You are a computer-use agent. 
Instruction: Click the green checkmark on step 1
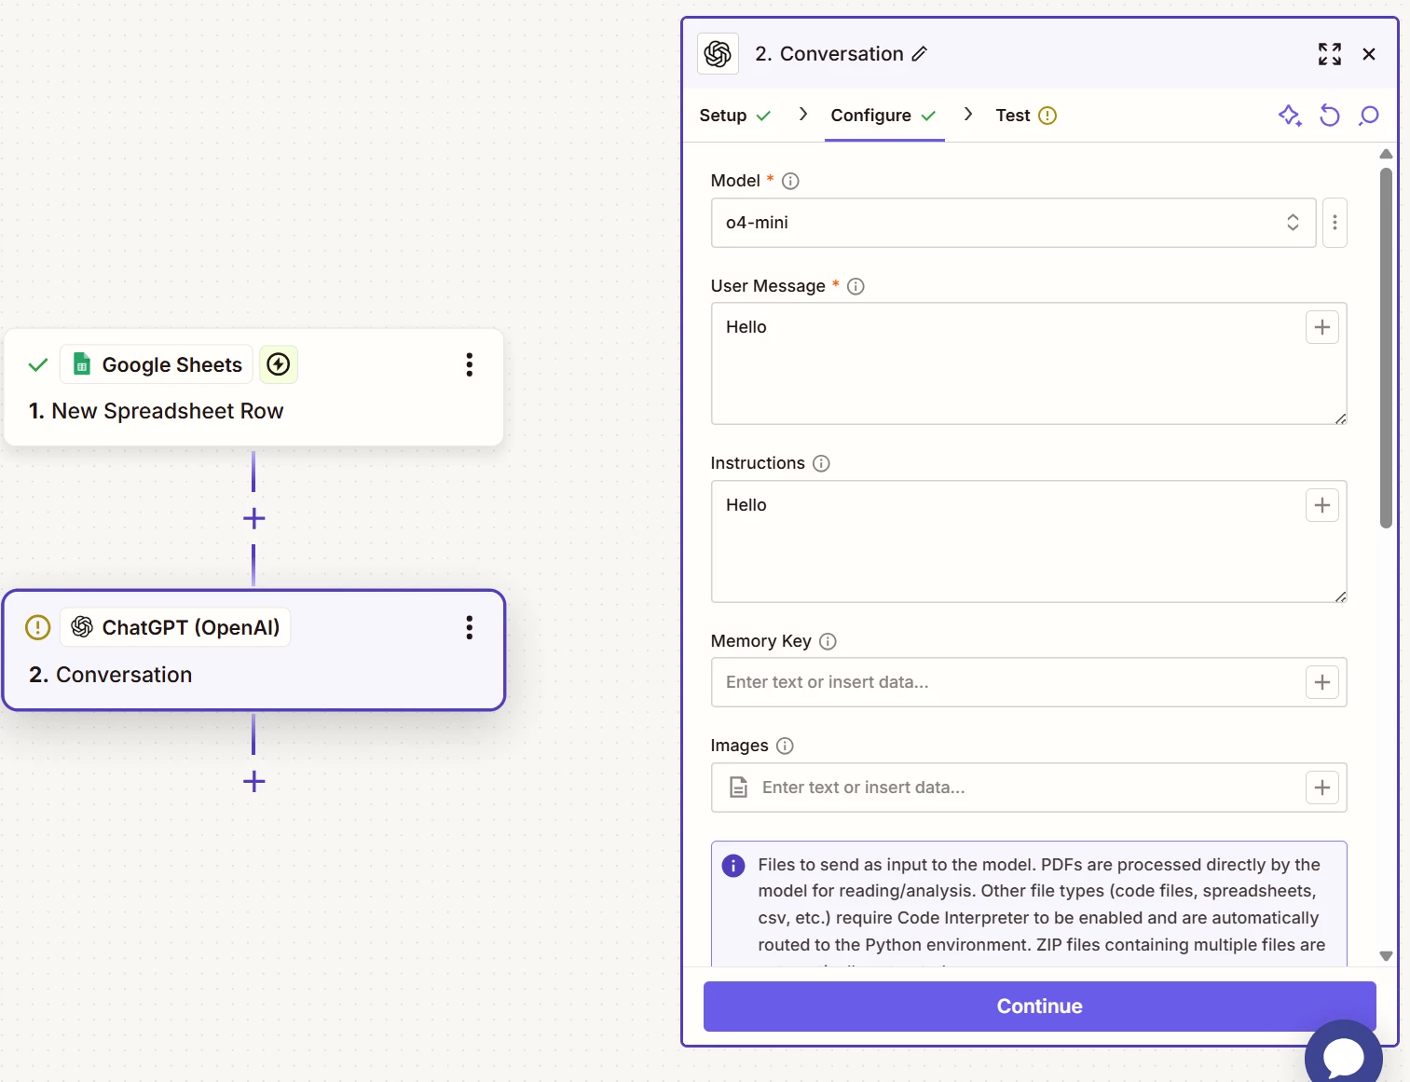[x=38, y=364]
